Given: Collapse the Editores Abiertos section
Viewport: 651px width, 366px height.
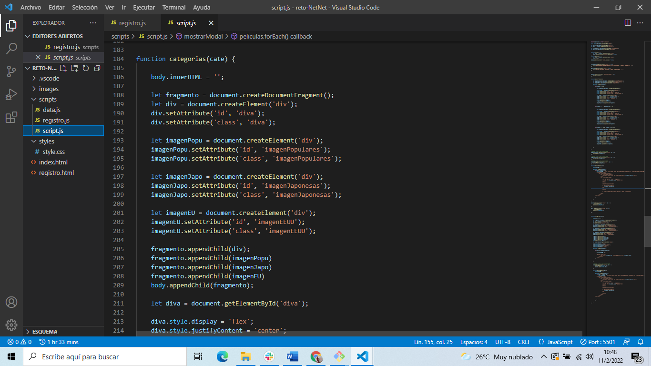Looking at the screenshot, I should pyautogui.click(x=63, y=36).
